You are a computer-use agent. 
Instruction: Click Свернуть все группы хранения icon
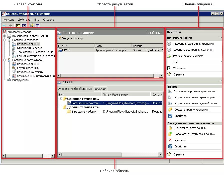click(169, 50)
